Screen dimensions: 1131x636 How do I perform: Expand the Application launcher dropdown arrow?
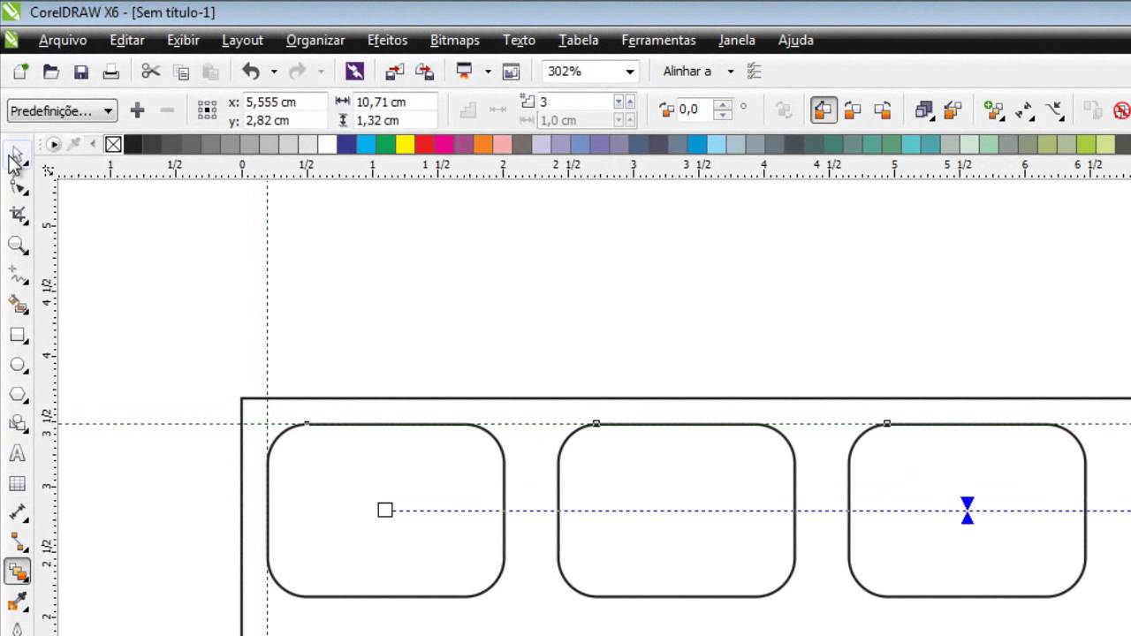point(487,72)
